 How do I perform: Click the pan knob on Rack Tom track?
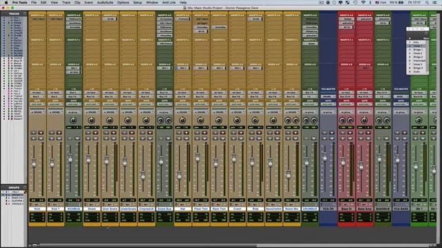click(218, 121)
